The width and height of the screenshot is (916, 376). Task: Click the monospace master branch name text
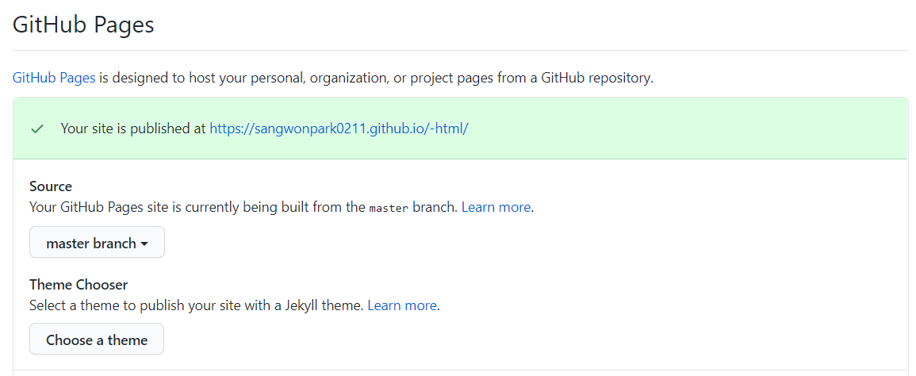(x=389, y=208)
